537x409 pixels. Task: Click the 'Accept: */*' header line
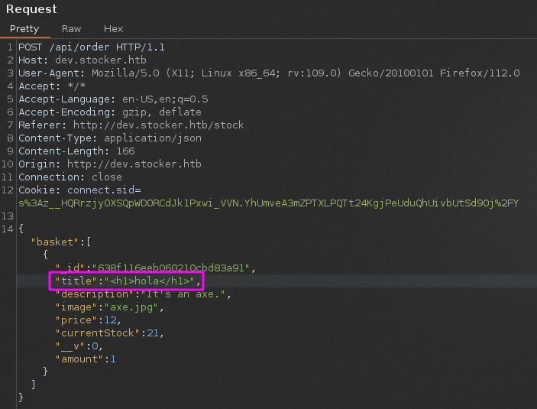52,86
